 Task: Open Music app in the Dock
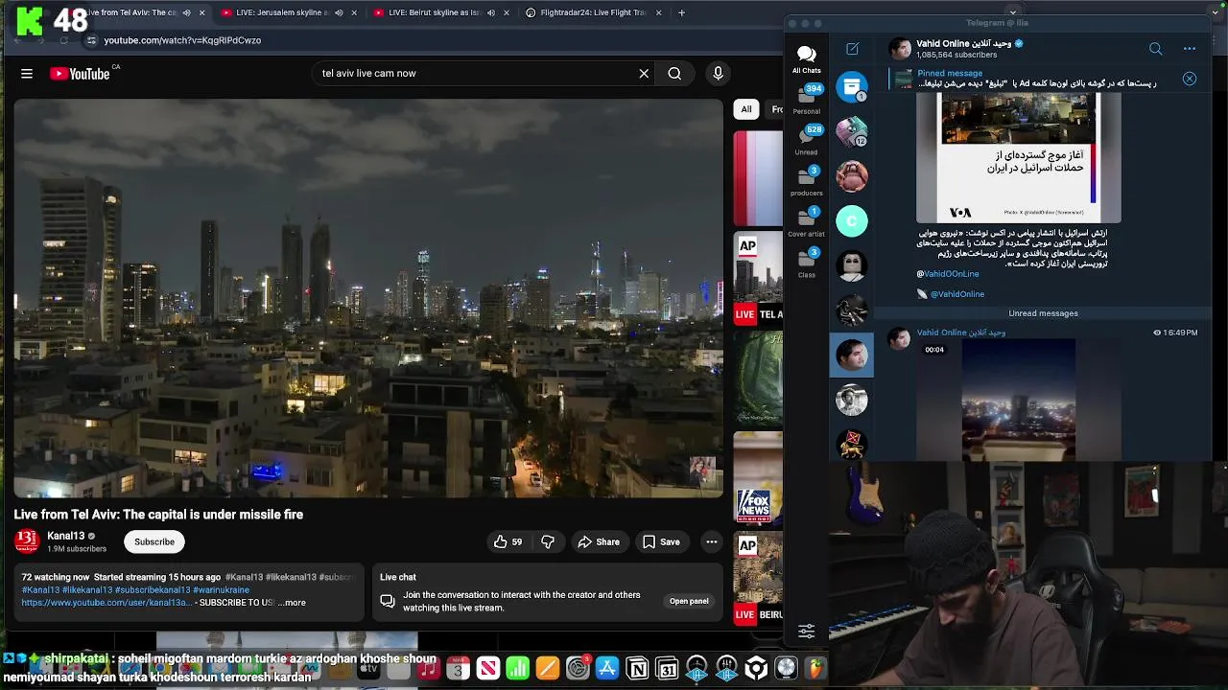pyautogui.click(x=428, y=669)
